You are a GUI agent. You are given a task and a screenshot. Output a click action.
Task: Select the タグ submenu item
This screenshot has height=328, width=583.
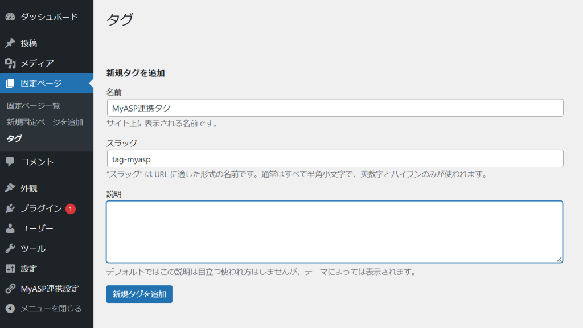coord(14,138)
